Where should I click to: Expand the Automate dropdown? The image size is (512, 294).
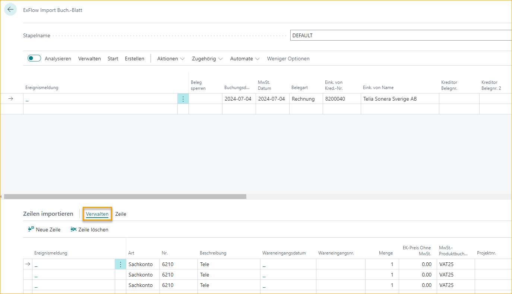(245, 59)
